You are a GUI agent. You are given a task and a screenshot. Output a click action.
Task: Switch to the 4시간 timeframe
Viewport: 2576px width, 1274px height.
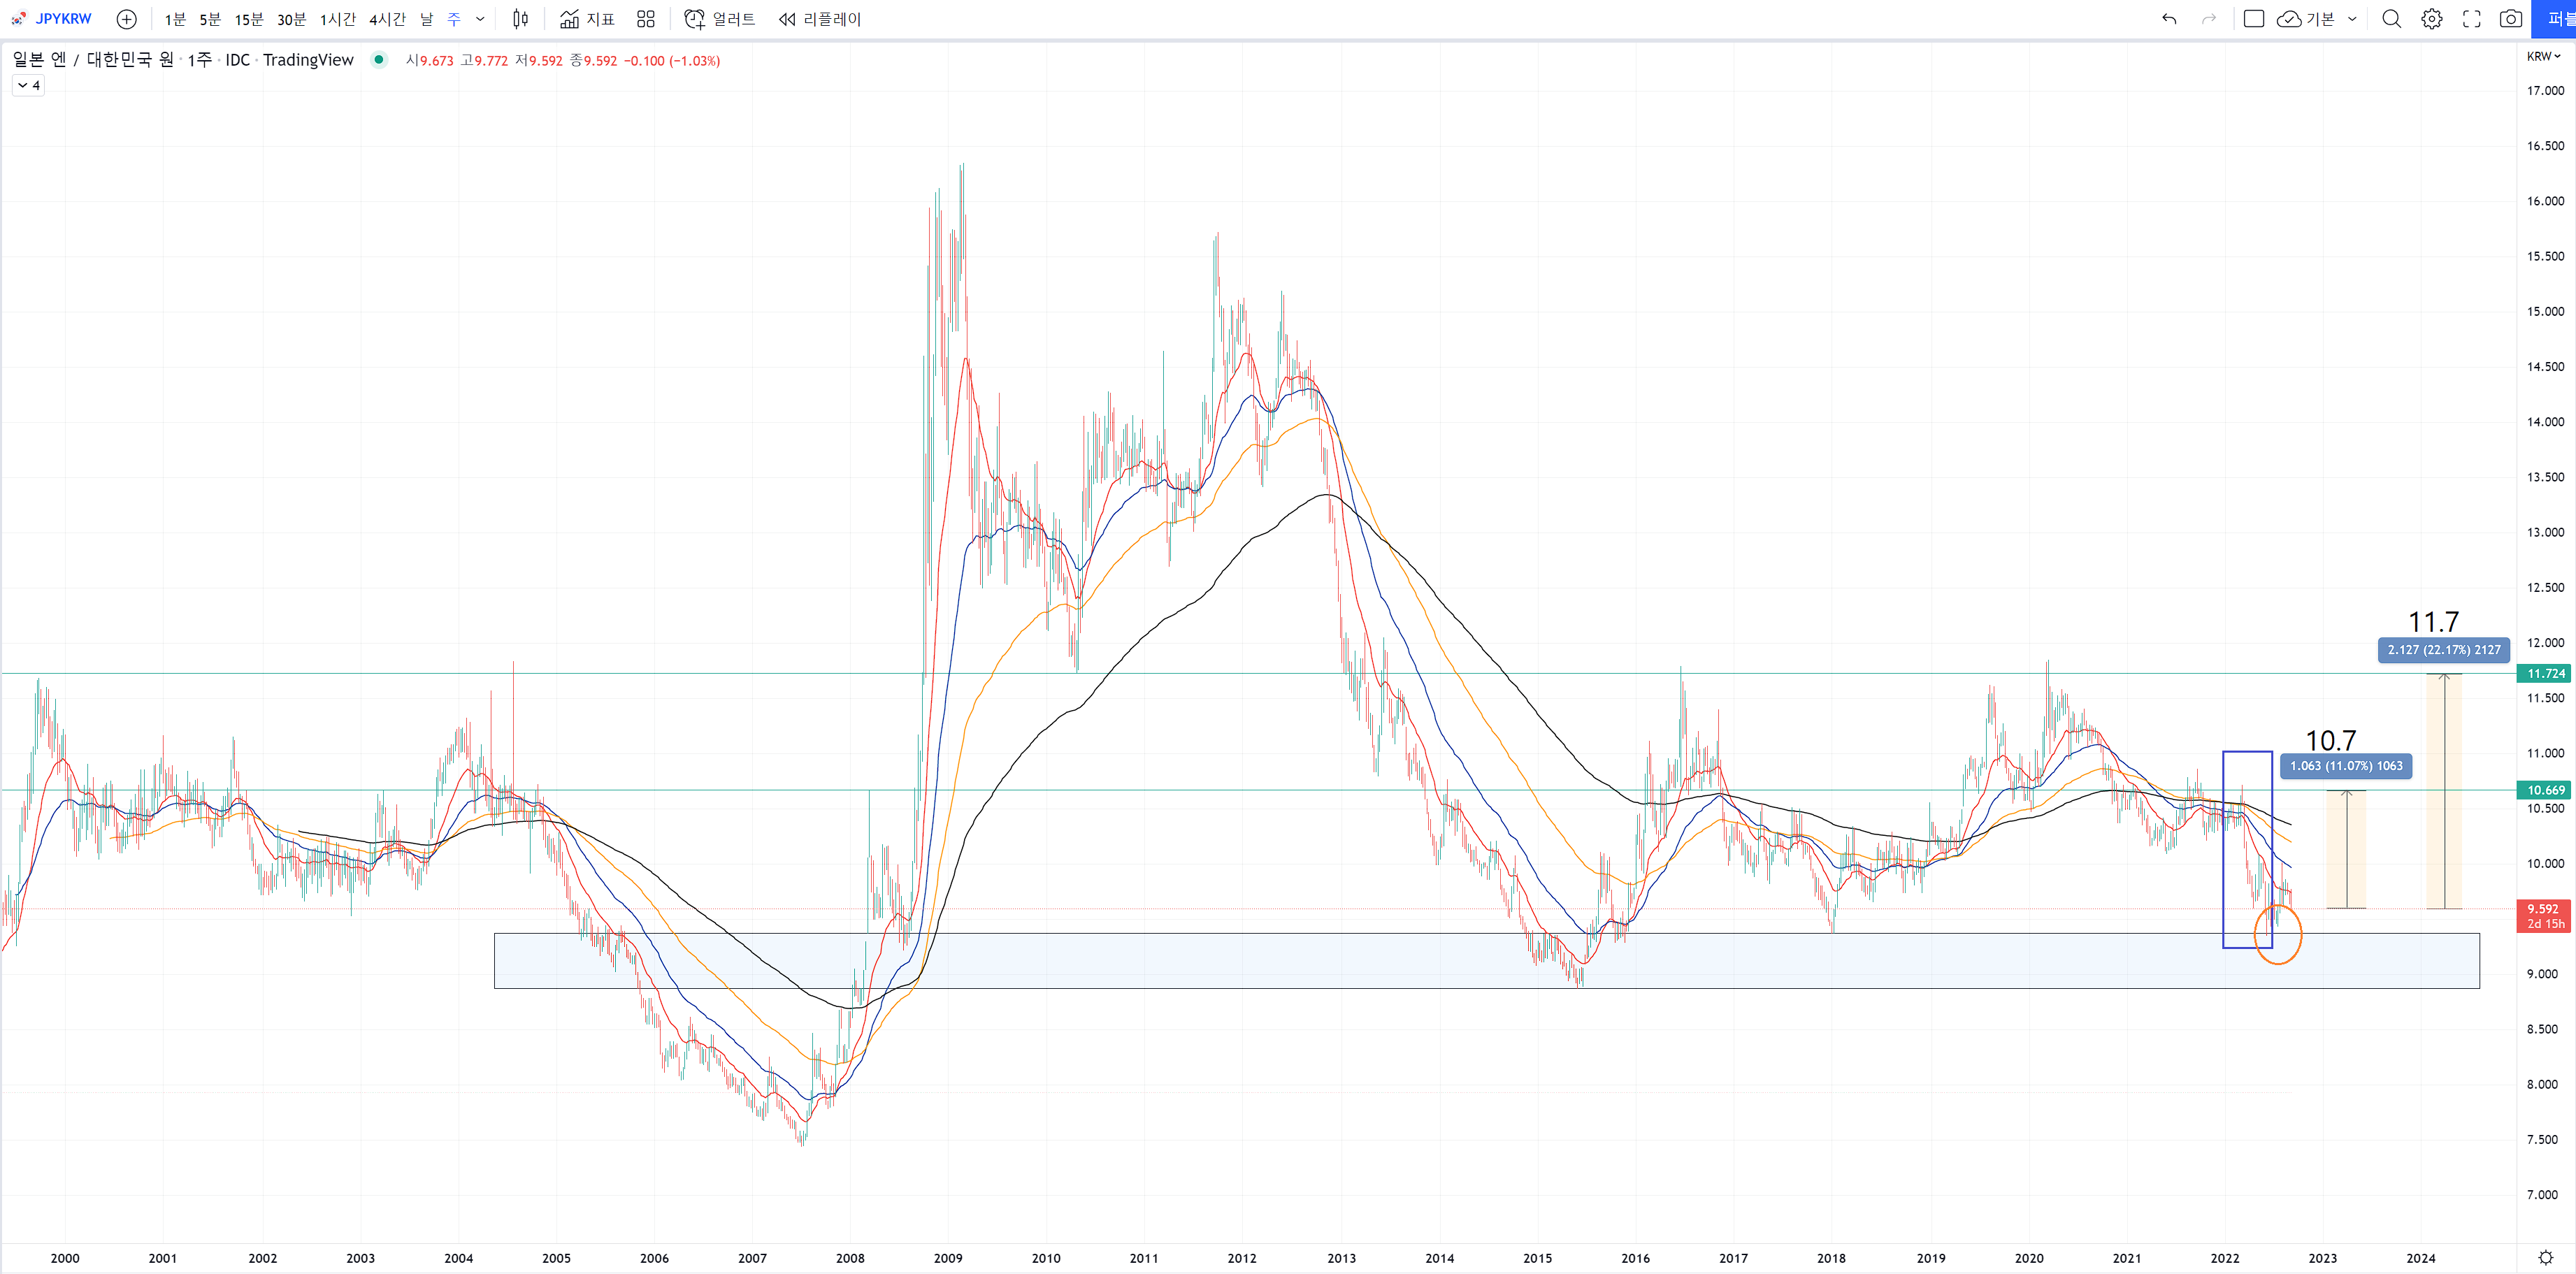tap(387, 19)
